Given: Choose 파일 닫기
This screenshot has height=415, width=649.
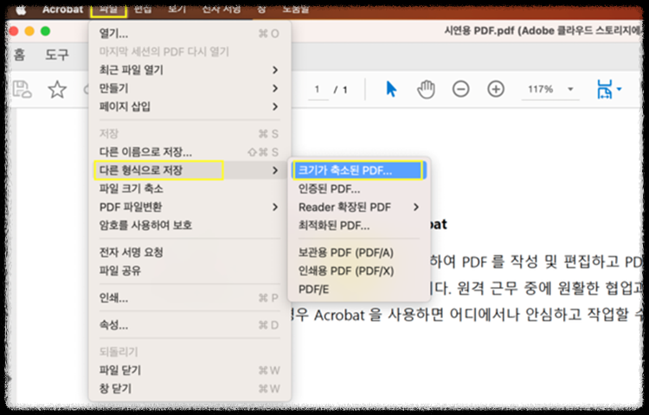Looking at the screenshot, I should pos(190,370).
